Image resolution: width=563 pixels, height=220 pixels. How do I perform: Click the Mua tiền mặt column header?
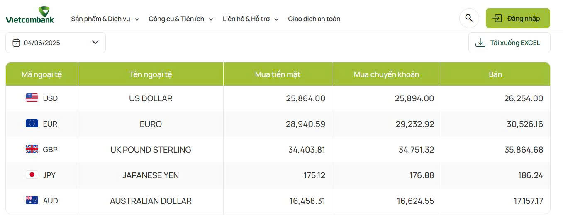point(278,74)
